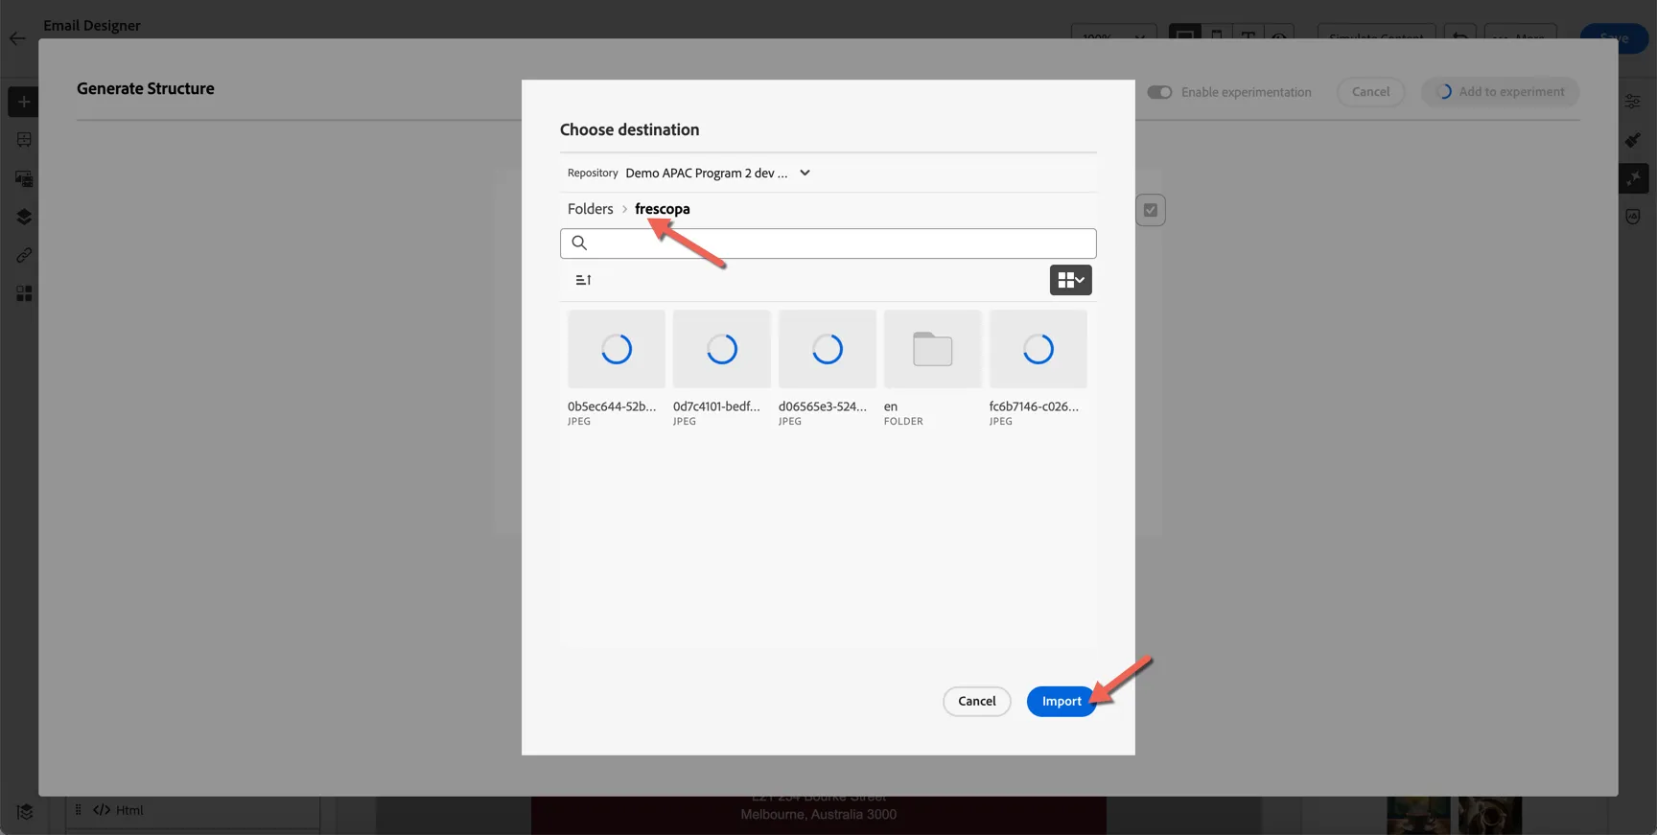
Task: Toggle Enable experimentation switch
Action: (x=1159, y=92)
